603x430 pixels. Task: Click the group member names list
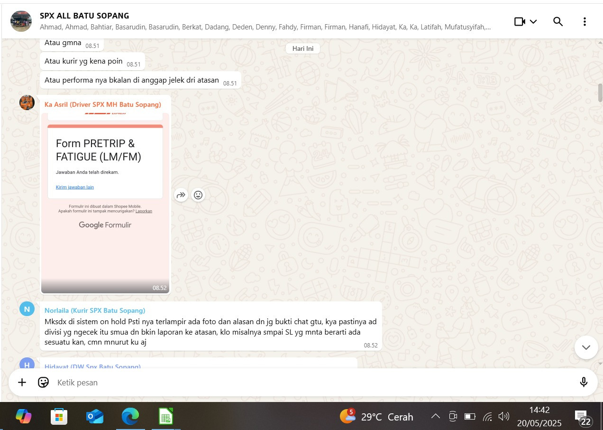pos(265,27)
